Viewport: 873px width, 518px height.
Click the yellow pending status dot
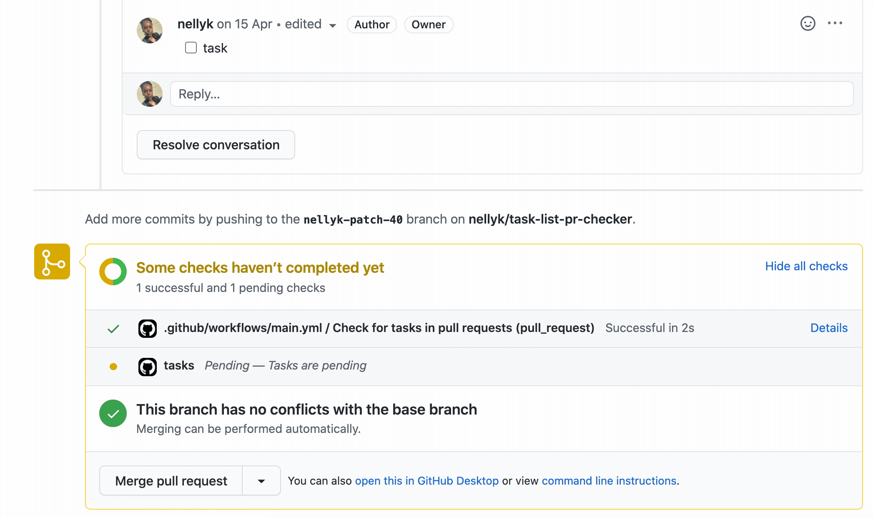pyautogui.click(x=113, y=367)
